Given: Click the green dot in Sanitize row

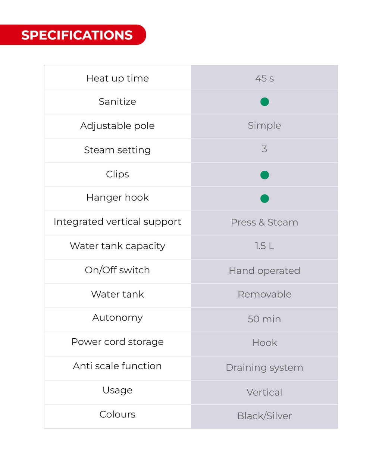Looking at the screenshot, I should [x=264, y=102].
